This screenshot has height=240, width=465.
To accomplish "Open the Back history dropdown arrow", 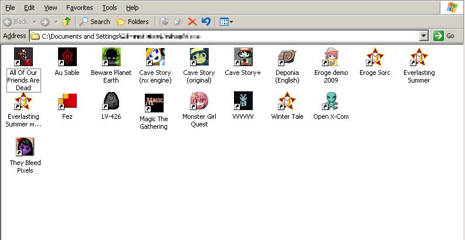I will pos(34,22).
